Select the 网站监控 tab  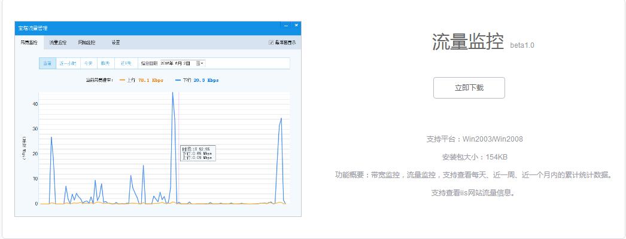[87, 43]
